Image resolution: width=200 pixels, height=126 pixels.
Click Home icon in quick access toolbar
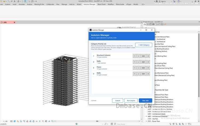pyautogui.click(x=18, y=1)
